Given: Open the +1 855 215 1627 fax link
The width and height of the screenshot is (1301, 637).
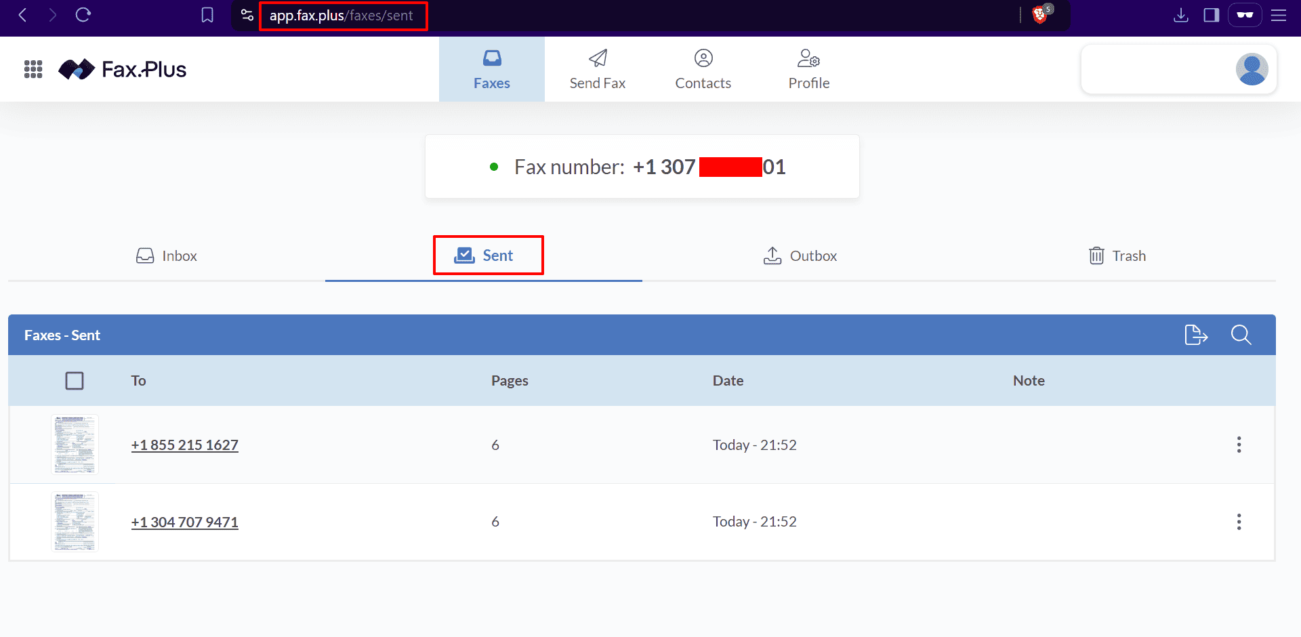Looking at the screenshot, I should pyautogui.click(x=184, y=445).
